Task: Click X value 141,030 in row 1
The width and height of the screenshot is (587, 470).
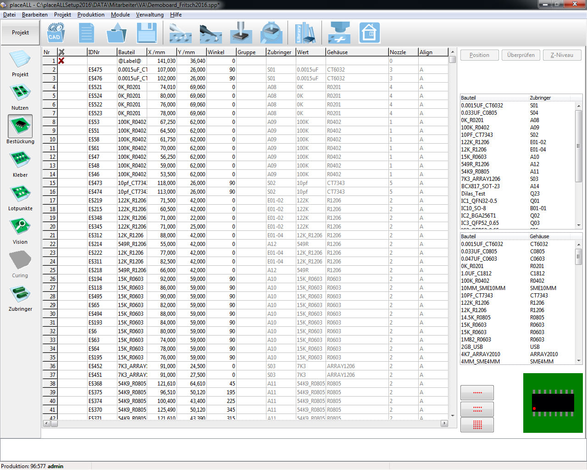Action: click(161, 61)
